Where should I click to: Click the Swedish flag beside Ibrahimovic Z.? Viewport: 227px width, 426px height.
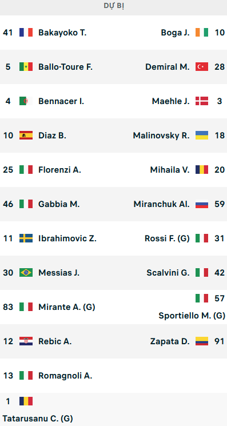pos(26,238)
